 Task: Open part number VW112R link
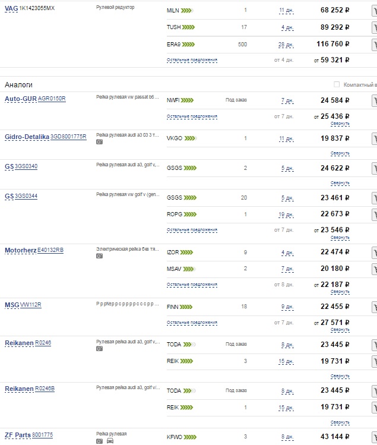tap(31, 305)
